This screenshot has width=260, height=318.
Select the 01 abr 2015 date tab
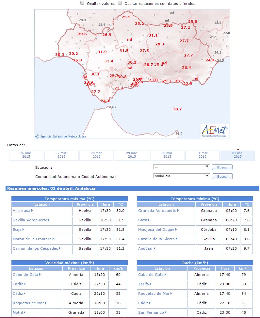click(238, 155)
